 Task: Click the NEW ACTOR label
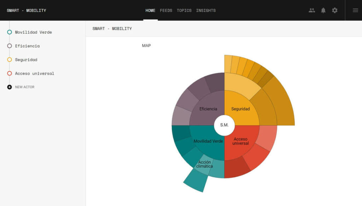(x=25, y=87)
